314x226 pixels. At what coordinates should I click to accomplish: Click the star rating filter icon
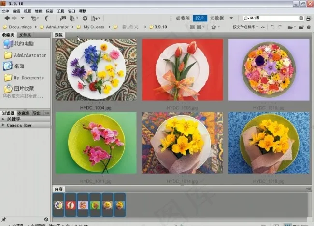click(213, 27)
